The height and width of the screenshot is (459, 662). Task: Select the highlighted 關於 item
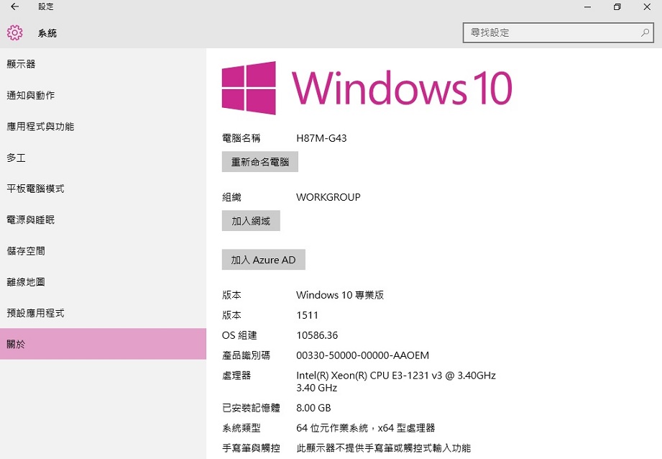tap(103, 344)
